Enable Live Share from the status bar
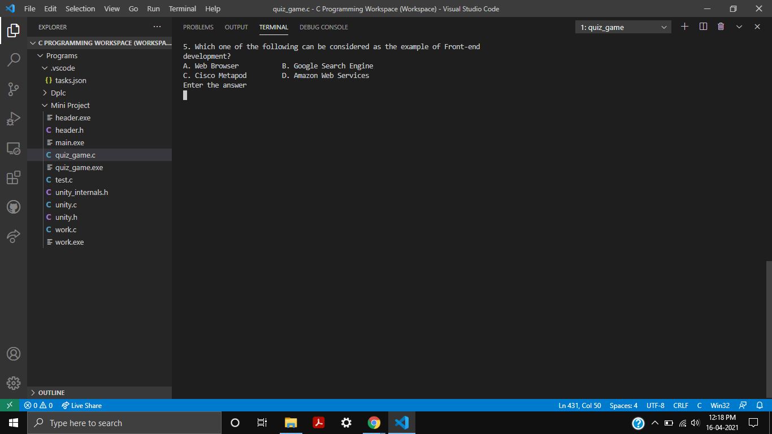772x434 pixels. click(81, 405)
